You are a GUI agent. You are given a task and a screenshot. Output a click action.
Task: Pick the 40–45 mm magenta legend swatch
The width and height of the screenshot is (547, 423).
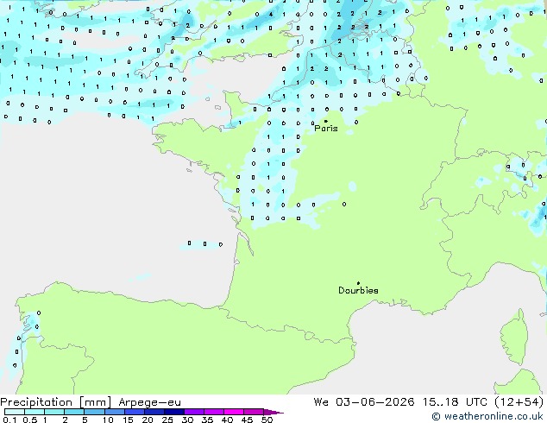(234, 412)
